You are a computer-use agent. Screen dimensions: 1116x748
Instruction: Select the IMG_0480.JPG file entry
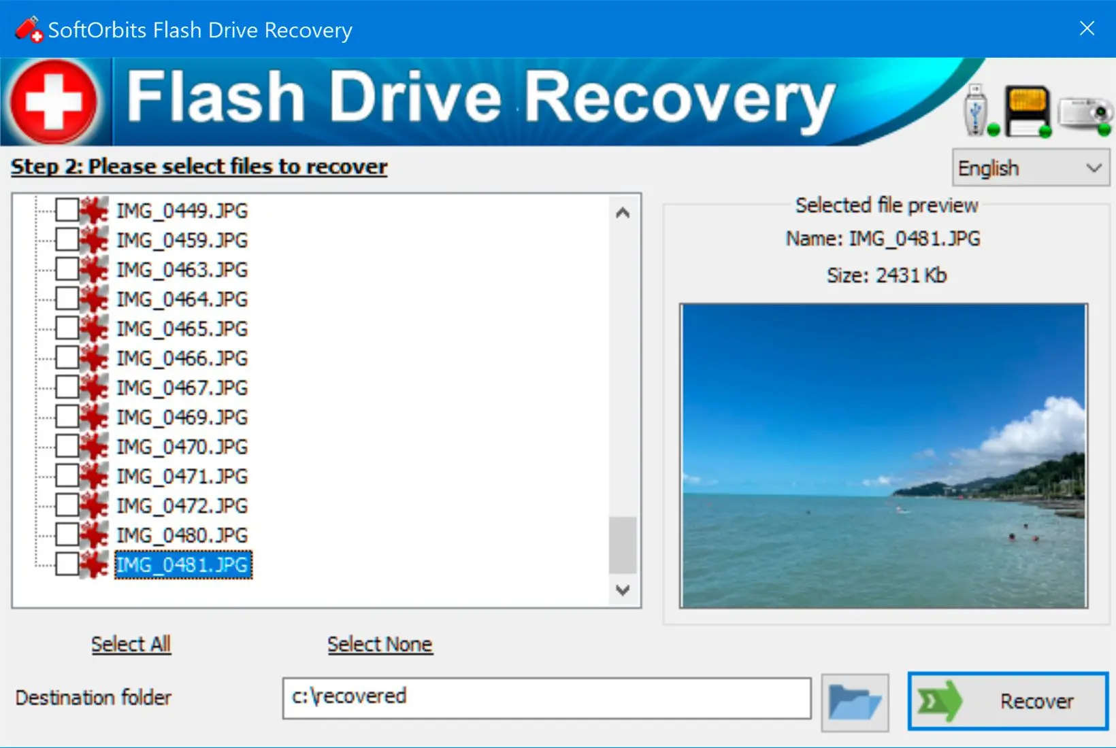click(x=182, y=535)
